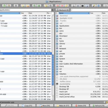Viewport: 108px width, 108px height.
Task: Toggle sort arrow on left Name column
Action: [x=19, y=13]
